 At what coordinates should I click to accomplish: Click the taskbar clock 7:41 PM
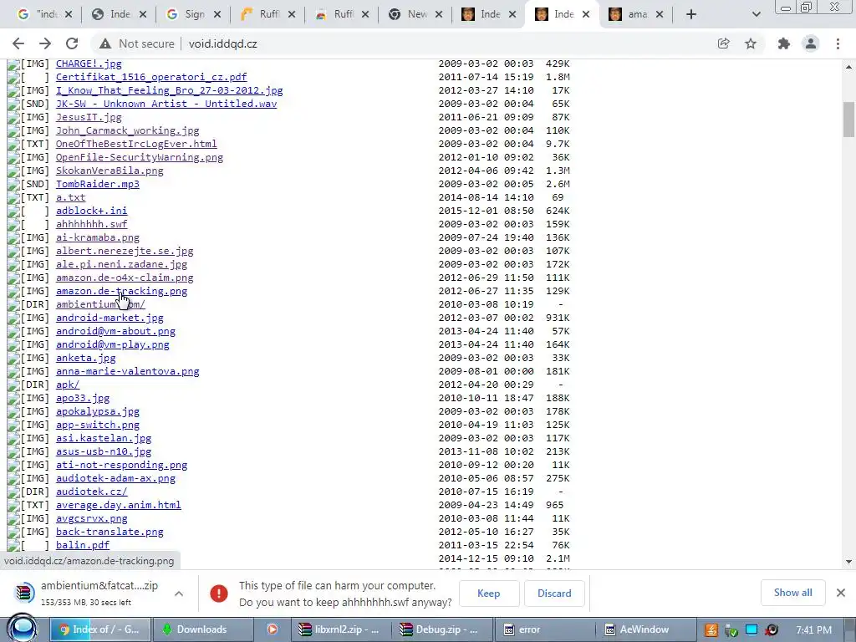pos(814,629)
